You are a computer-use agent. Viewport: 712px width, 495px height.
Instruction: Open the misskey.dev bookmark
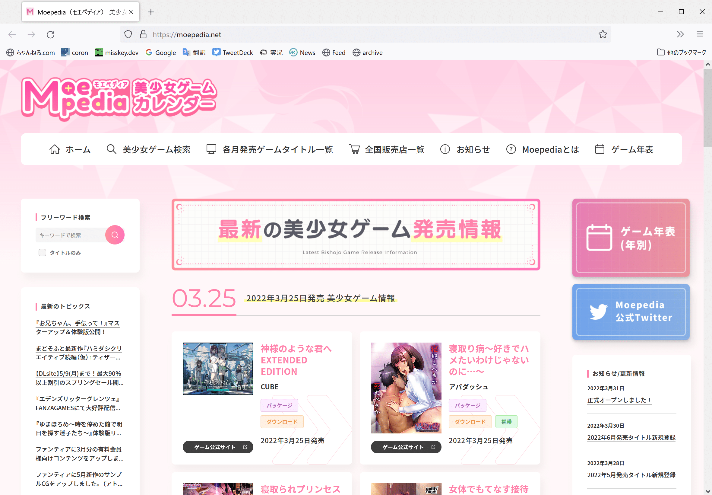116,53
